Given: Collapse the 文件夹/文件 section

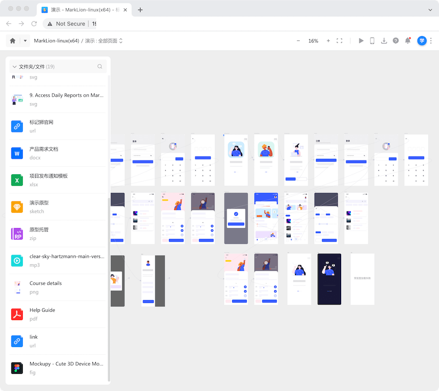Looking at the screenshot, I should click(14, 67).
